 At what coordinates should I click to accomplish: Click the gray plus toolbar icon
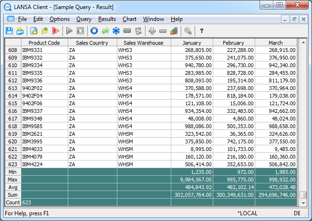tap(152, 31)
